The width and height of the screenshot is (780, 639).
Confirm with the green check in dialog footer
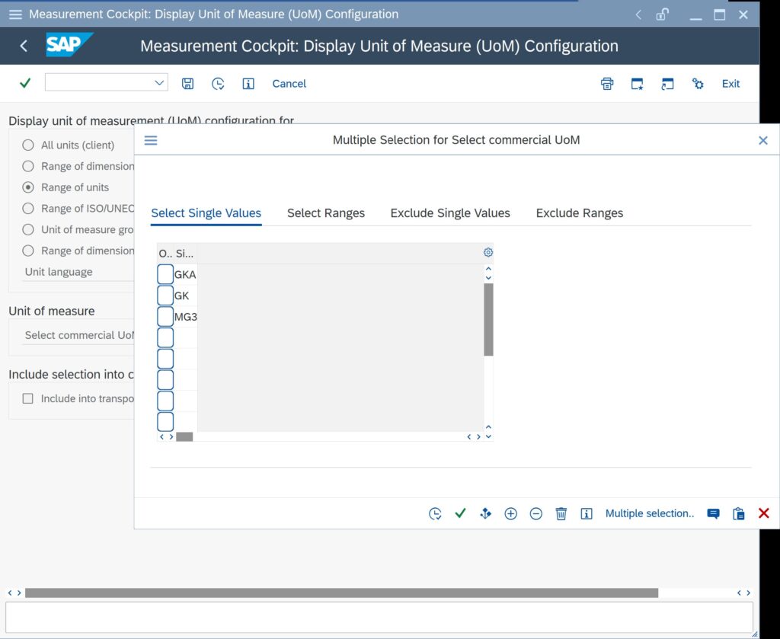(x=461, y=513)
